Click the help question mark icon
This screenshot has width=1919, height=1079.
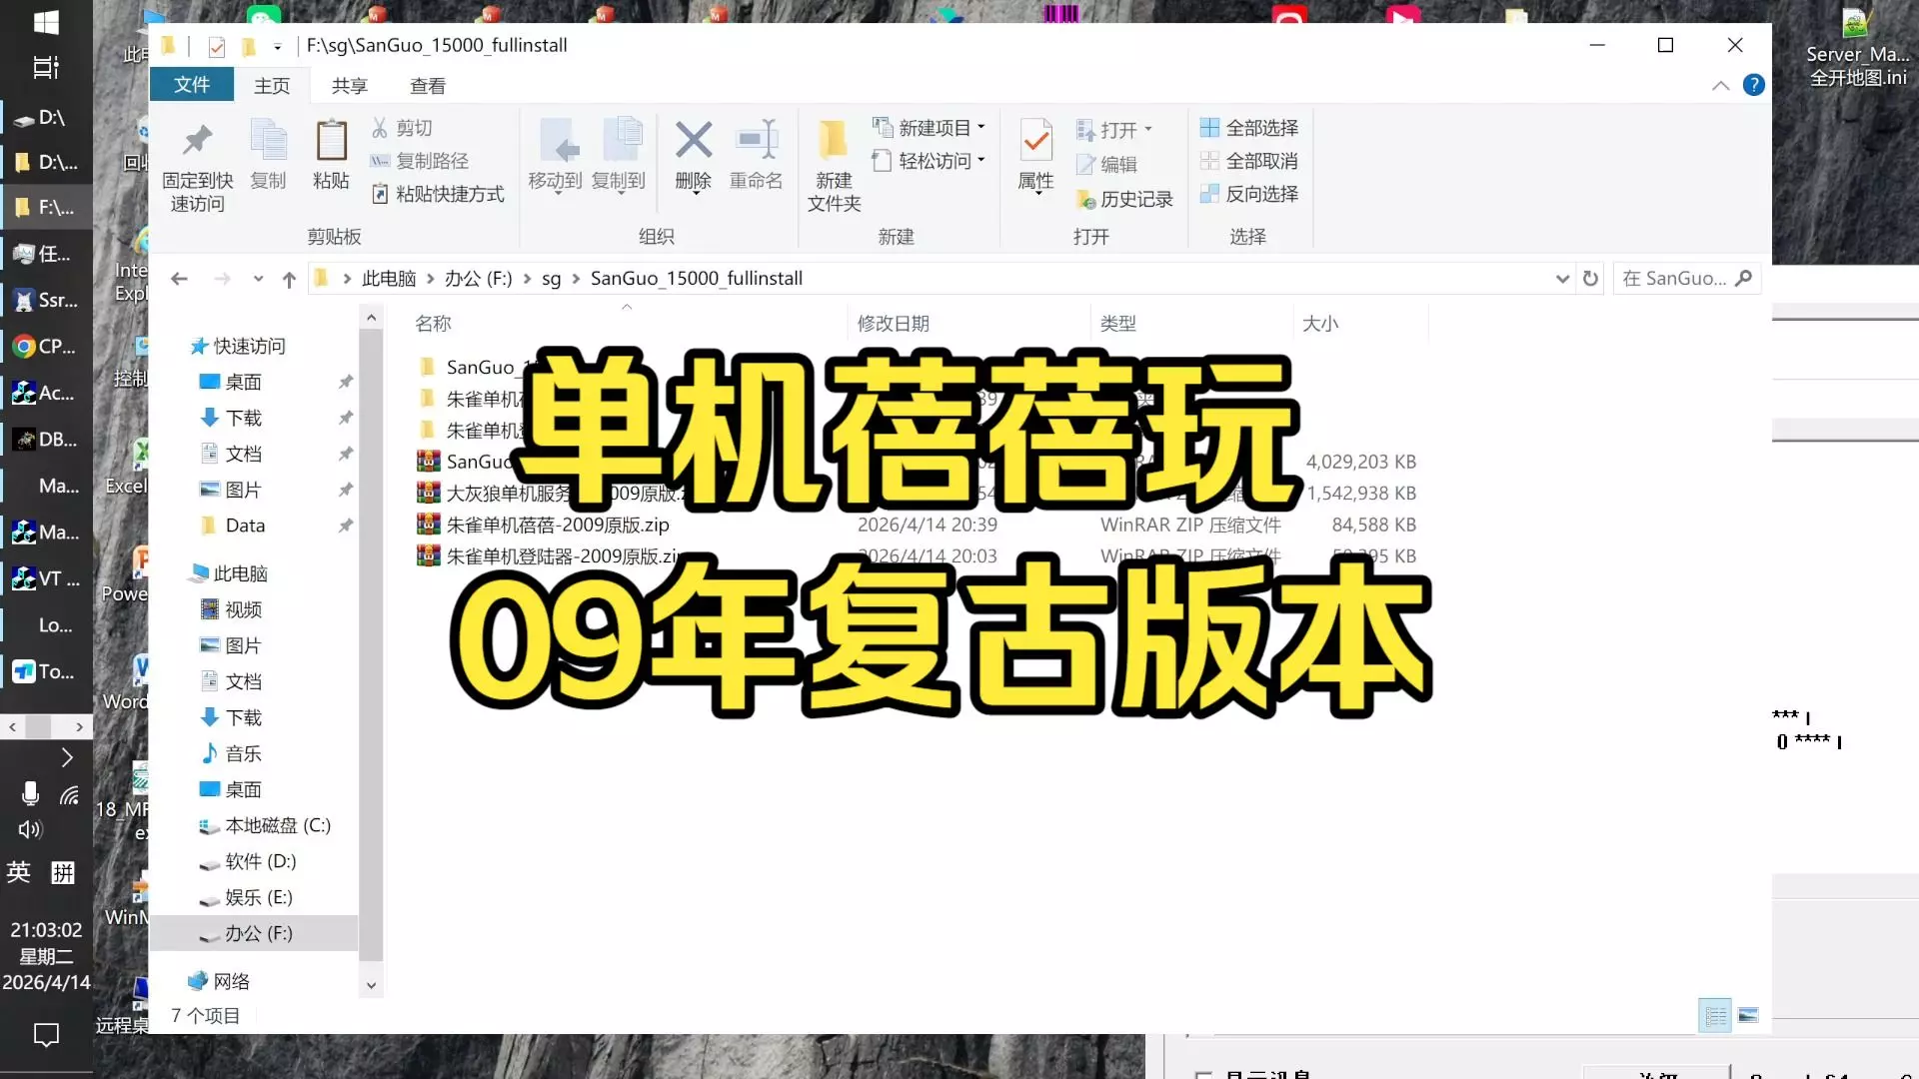(1753, 85)
